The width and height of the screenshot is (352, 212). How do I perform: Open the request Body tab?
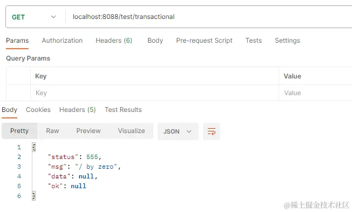pyautogui.click(x=155, y=41)
